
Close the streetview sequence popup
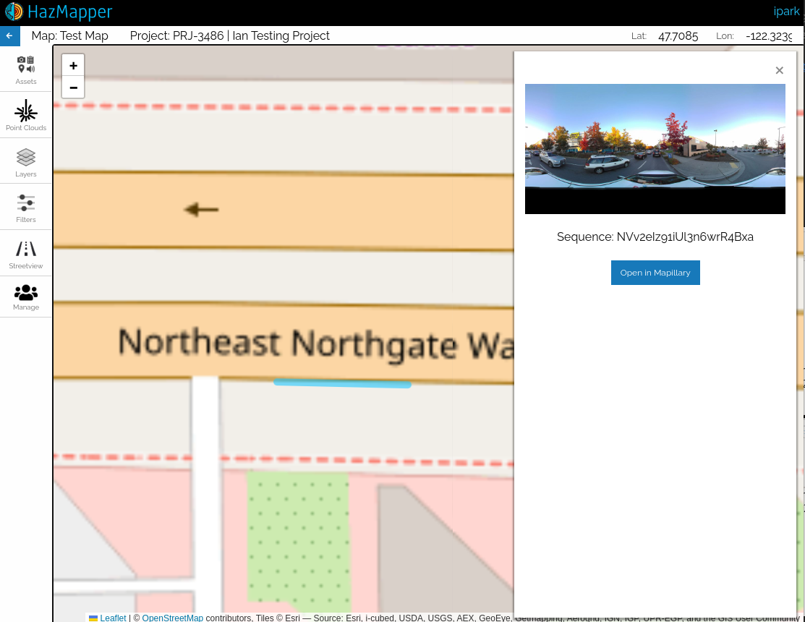779,70
